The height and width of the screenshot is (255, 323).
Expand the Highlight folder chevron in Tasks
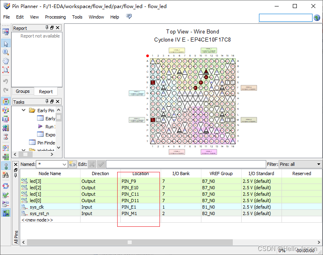point(24,150)
